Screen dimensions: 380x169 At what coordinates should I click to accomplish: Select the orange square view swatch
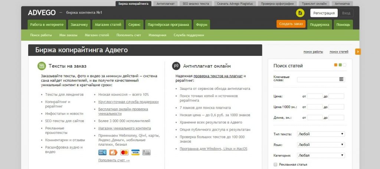[x=335, y=65]
